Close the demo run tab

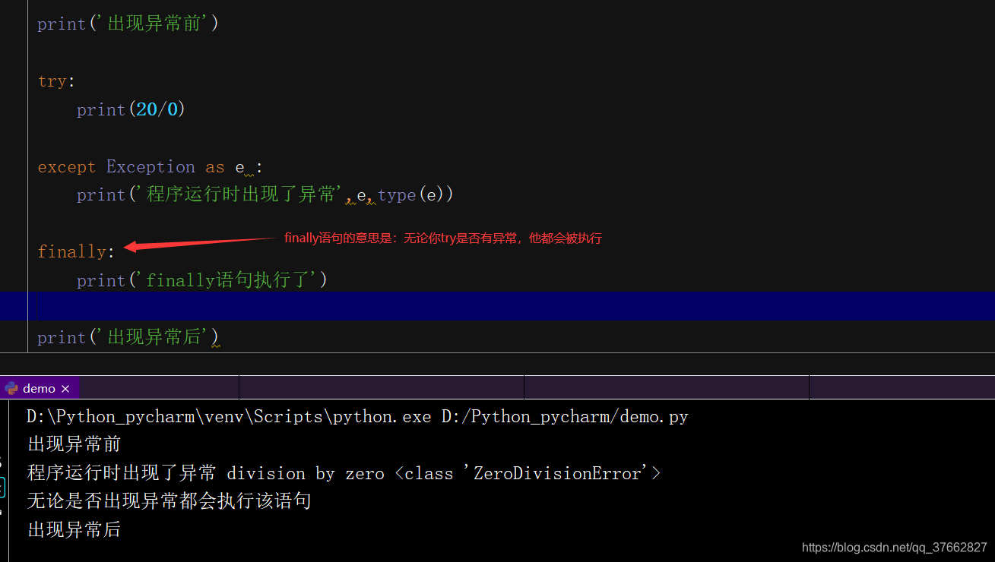click(x=65, y=389)
